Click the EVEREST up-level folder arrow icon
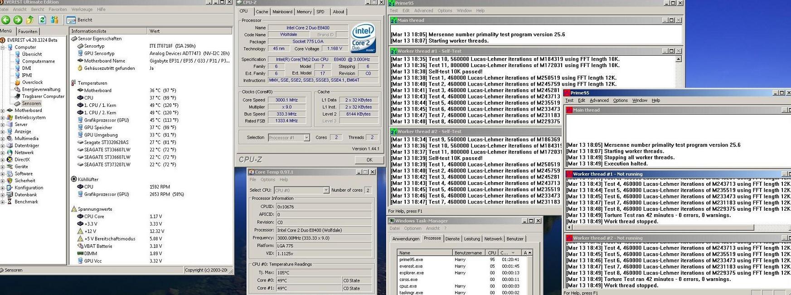Screen dimensions: 791x295 30,20
